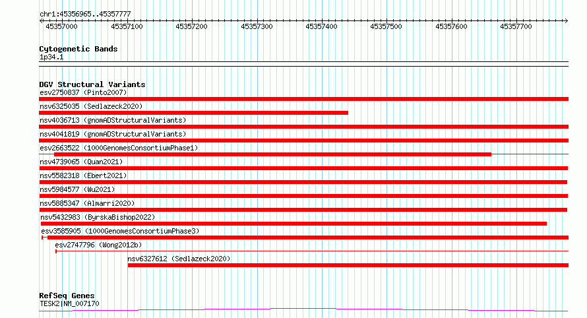This screenshot has width=587, height=318.
Task: Select the thick red bar of esv2663522
Action: [x=272, y=154]
